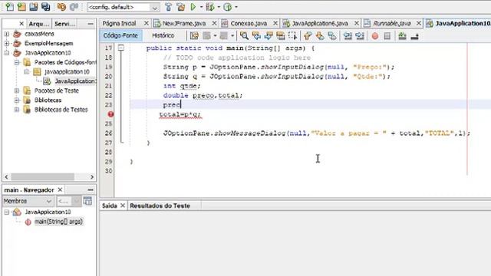
Task: Open dropdown arrow beside Debug Project
Action: (219, 7)
